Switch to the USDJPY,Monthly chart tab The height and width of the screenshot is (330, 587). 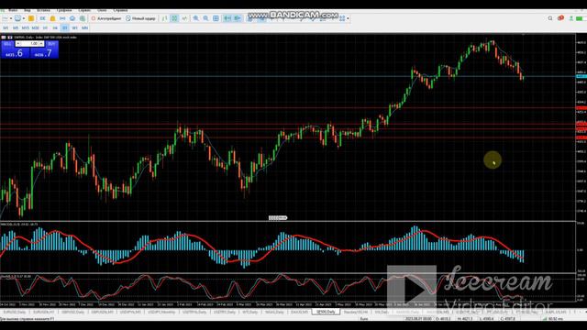(161, 312)
